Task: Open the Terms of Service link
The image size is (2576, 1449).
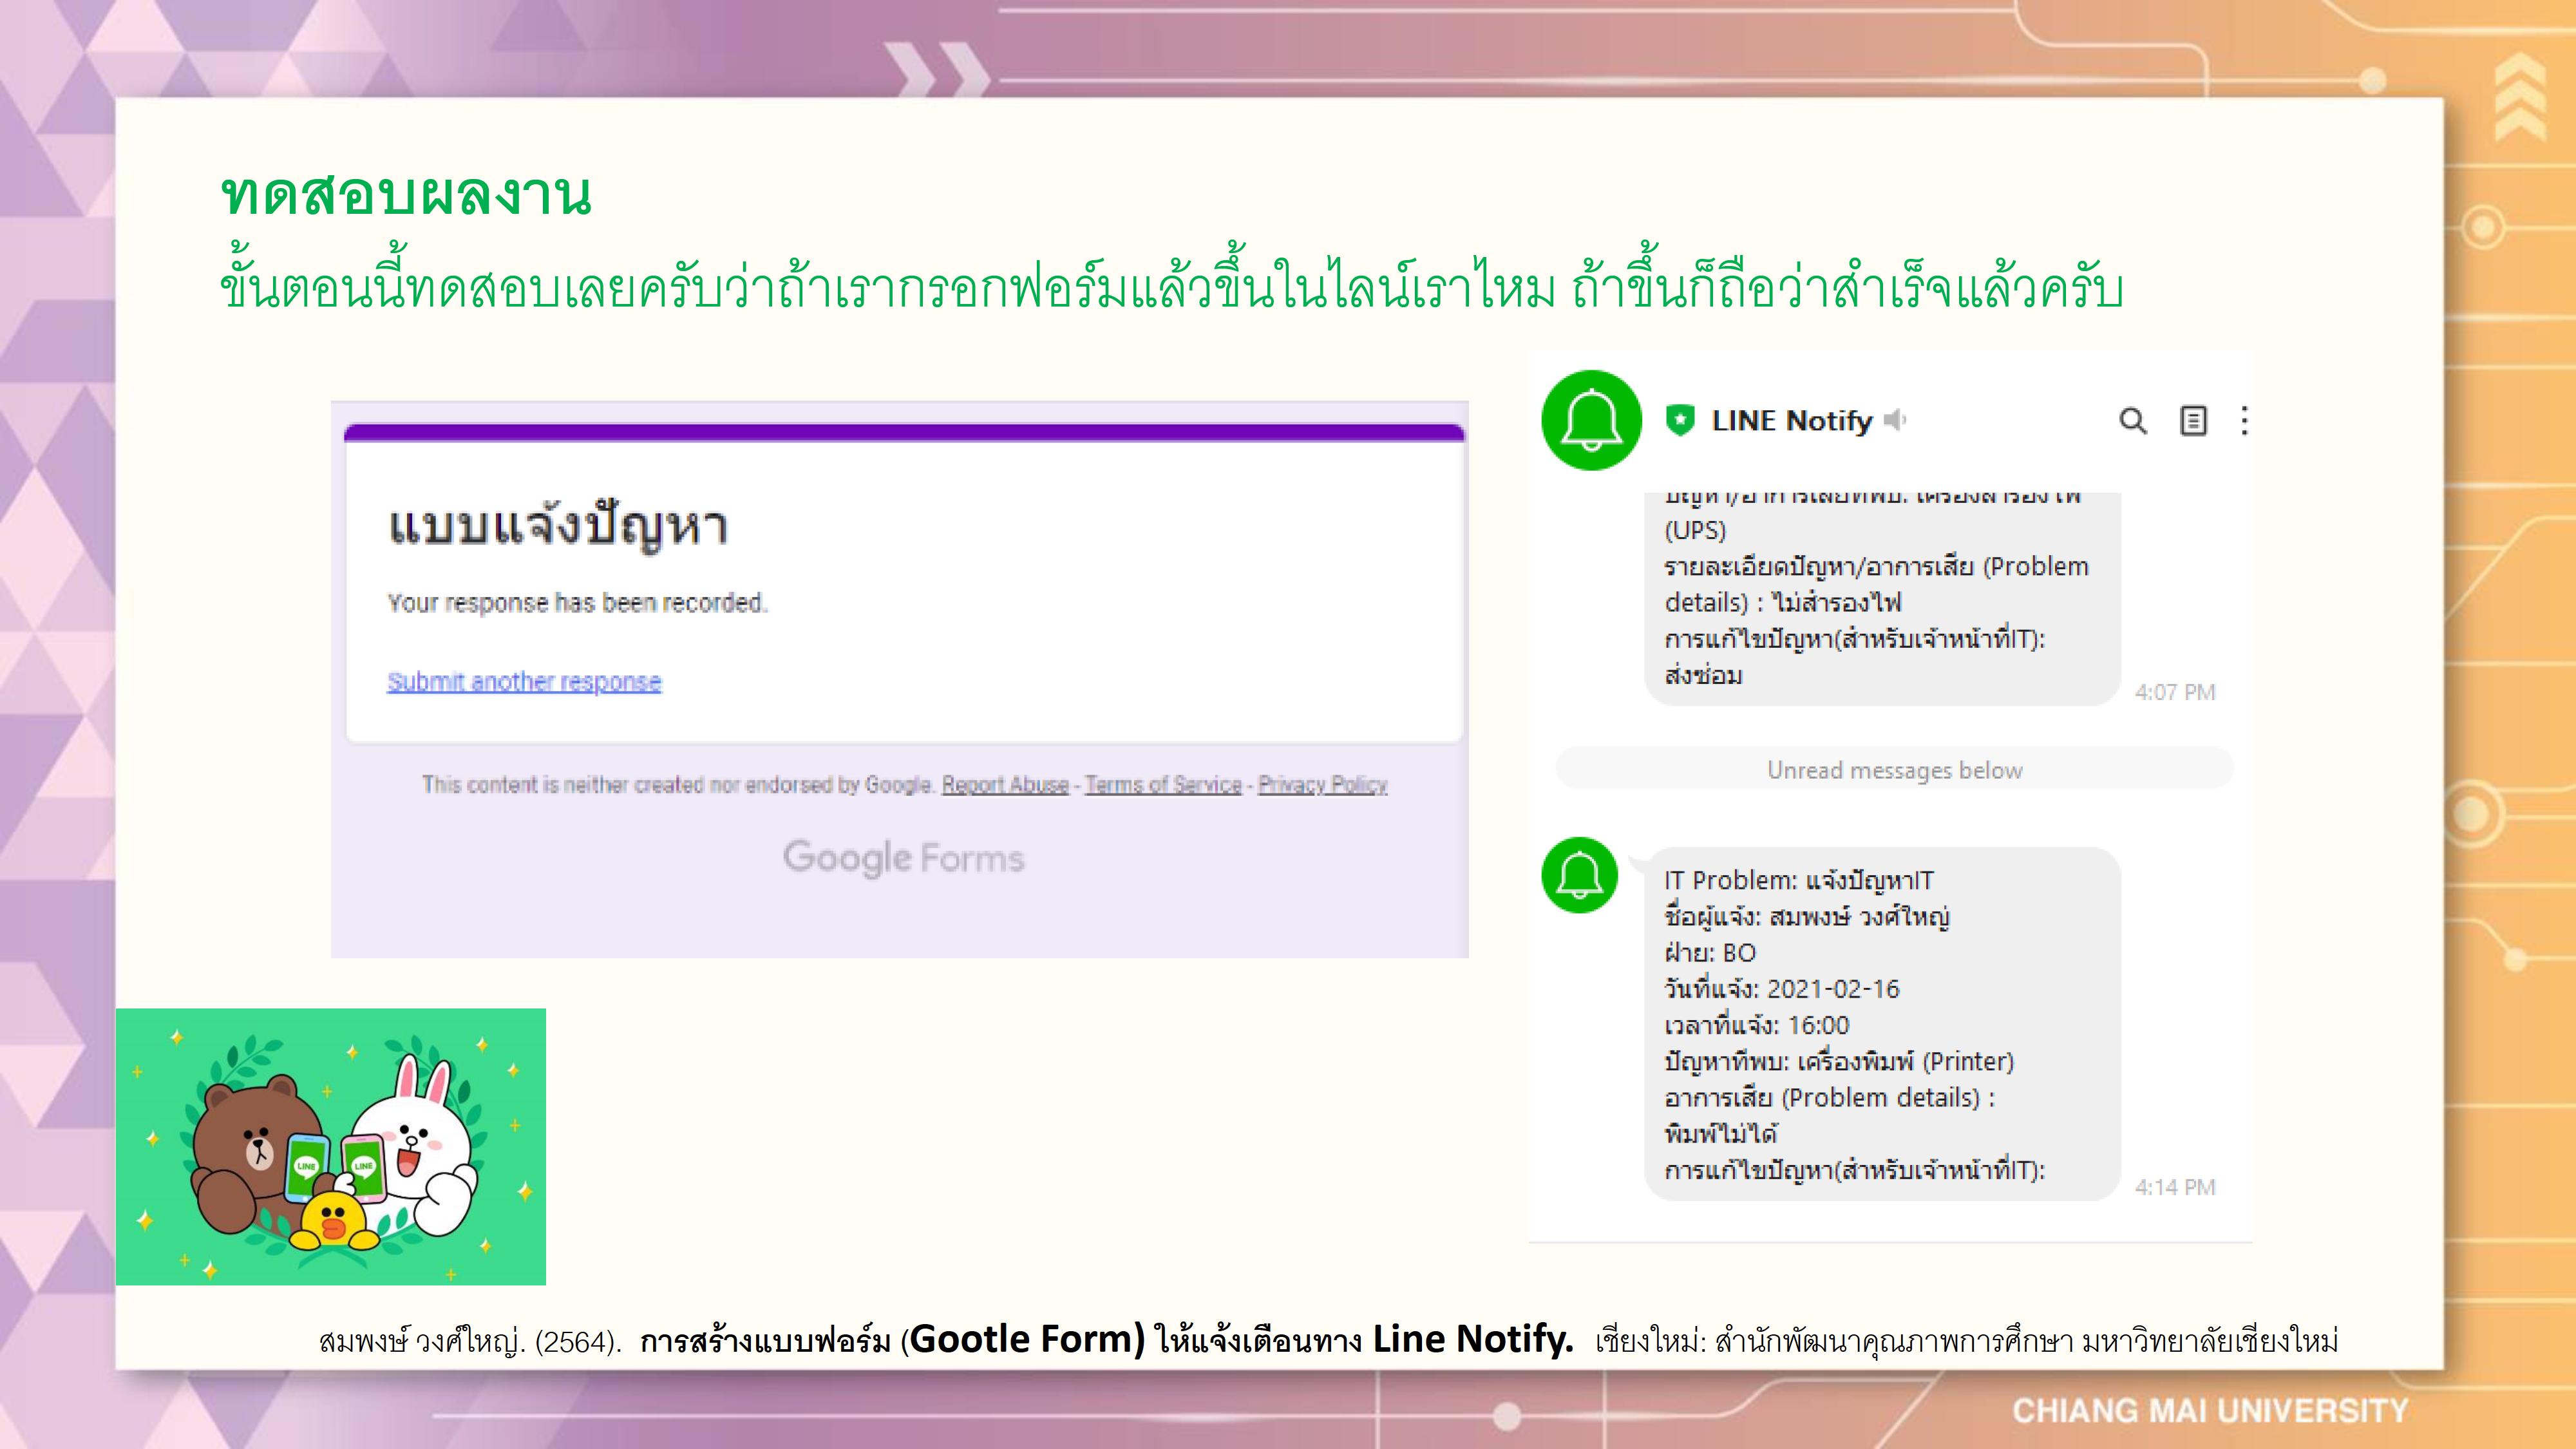Action: (1163, 785)
